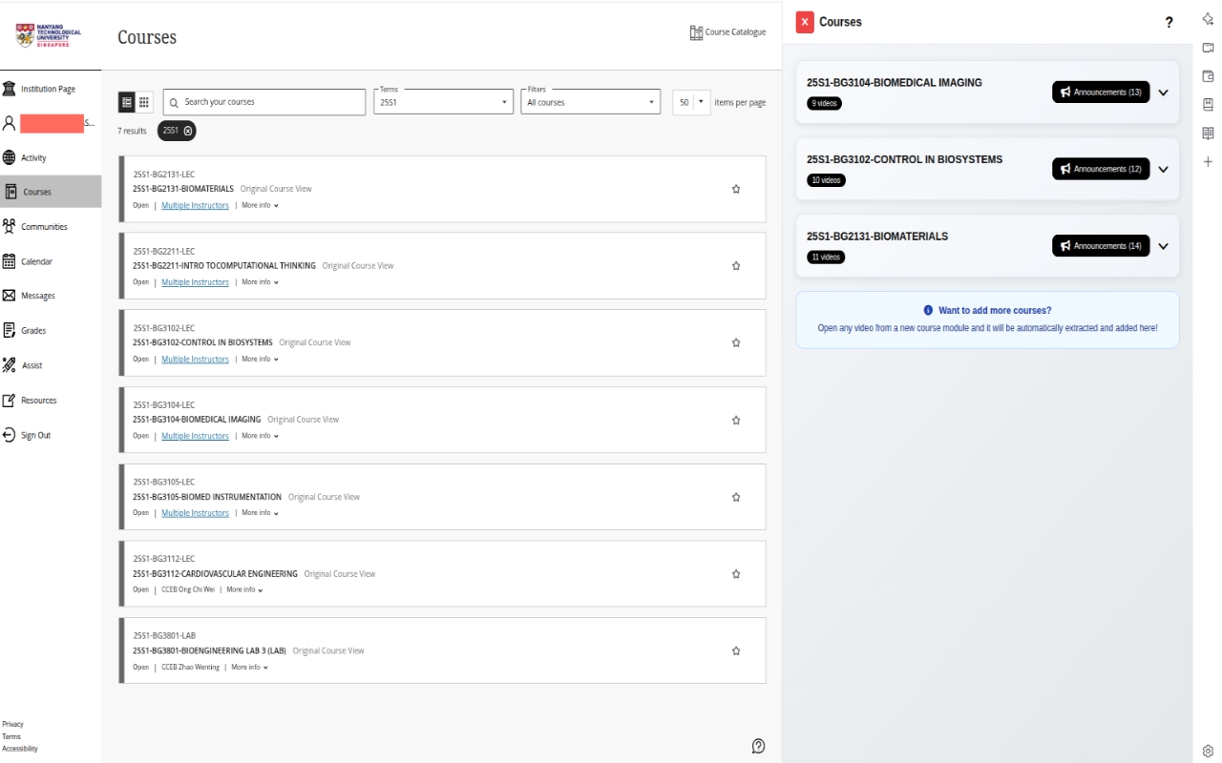Expand the BG3102 Control in Biosystems card chevron
Viewport: 1222px width, 763px height.
tap(1163, 170)
